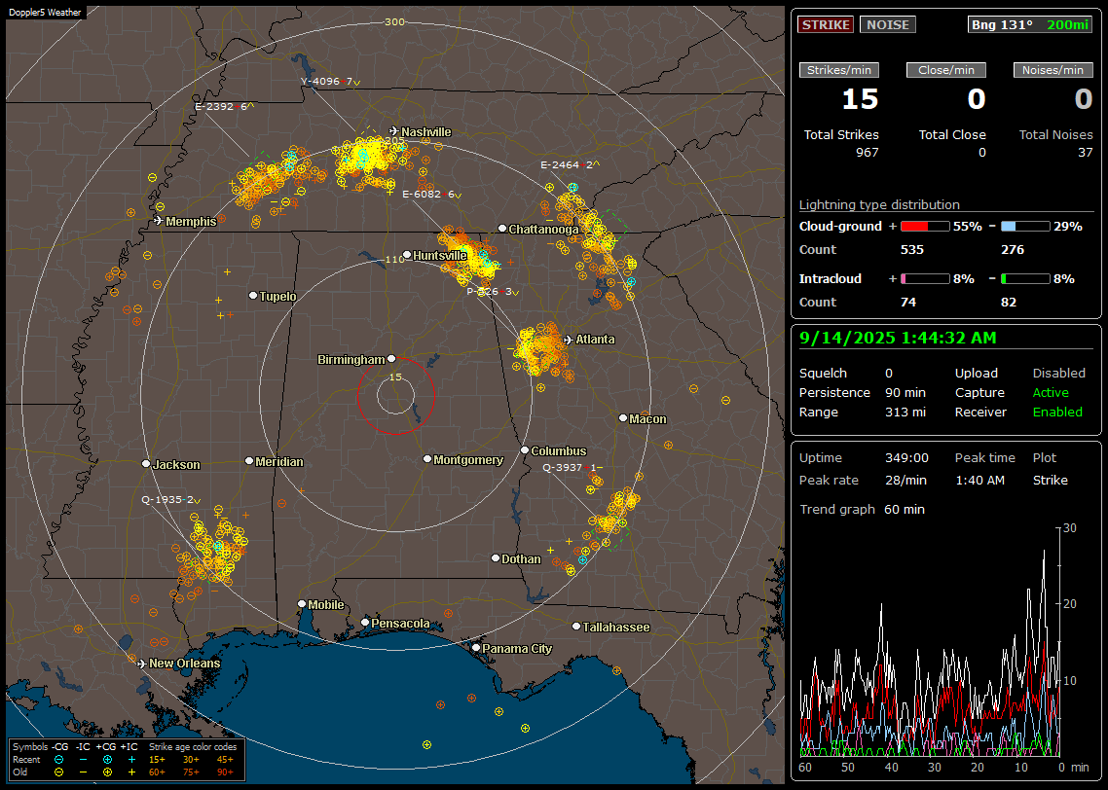Click the Upload status Disabled

[x=1058, y=373]
